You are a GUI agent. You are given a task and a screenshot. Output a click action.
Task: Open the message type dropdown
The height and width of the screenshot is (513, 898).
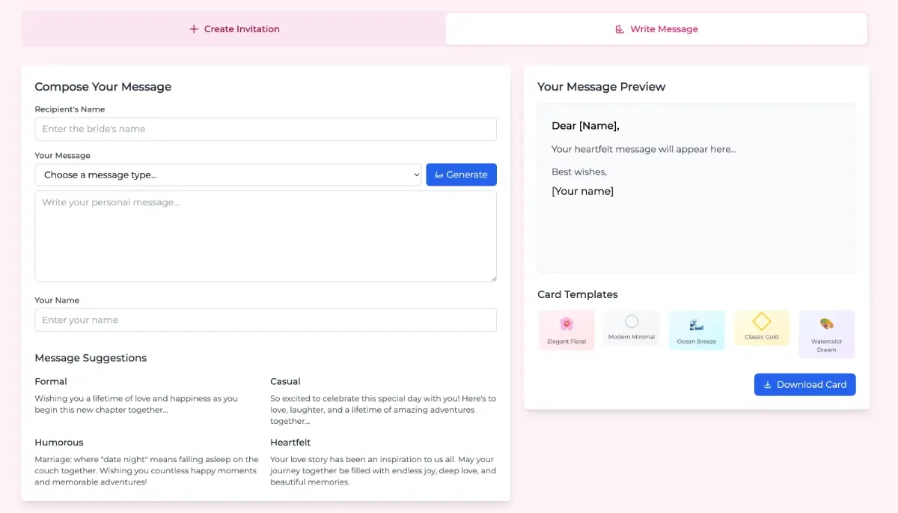pos(228,174)
